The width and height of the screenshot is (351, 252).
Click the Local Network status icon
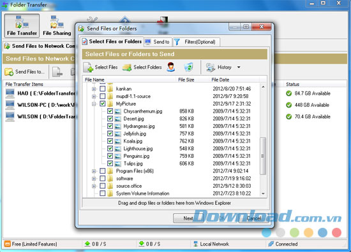[x=196, y=244]
